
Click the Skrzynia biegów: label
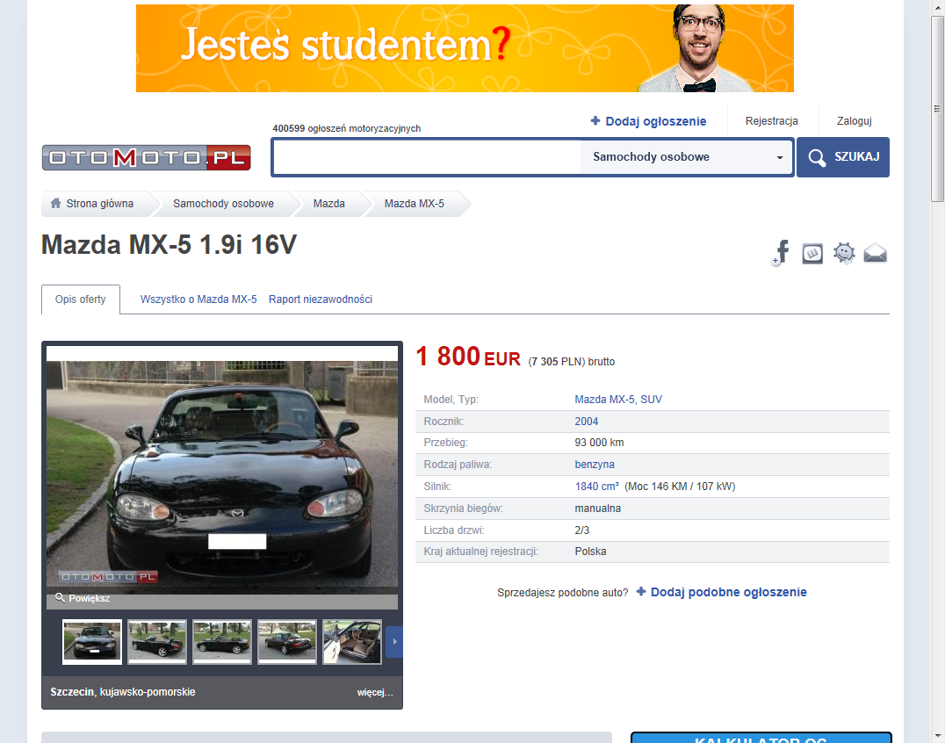tap(463, 509)
